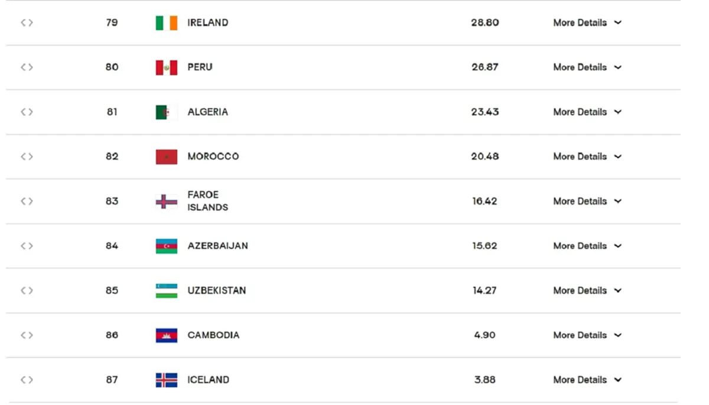
Task: Click the Faroe Islands flag icon
Action: [166, 202]
